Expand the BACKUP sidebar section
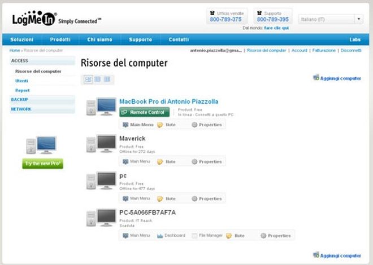The image size is (373, 265). tap(42, 100)
